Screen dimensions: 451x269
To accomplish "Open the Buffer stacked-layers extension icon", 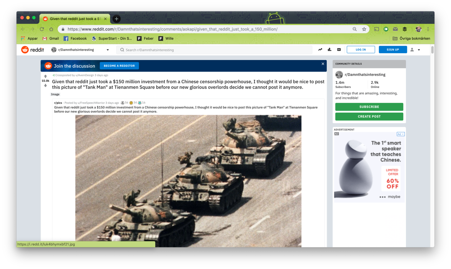I will click(x=405, y=29).
